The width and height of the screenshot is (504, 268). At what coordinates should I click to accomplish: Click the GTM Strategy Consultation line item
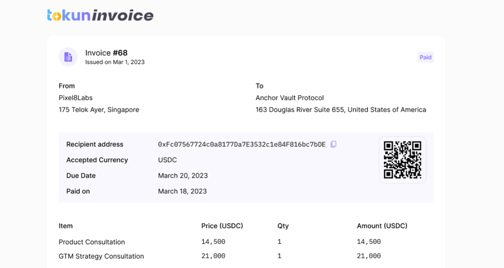point(101,256)
